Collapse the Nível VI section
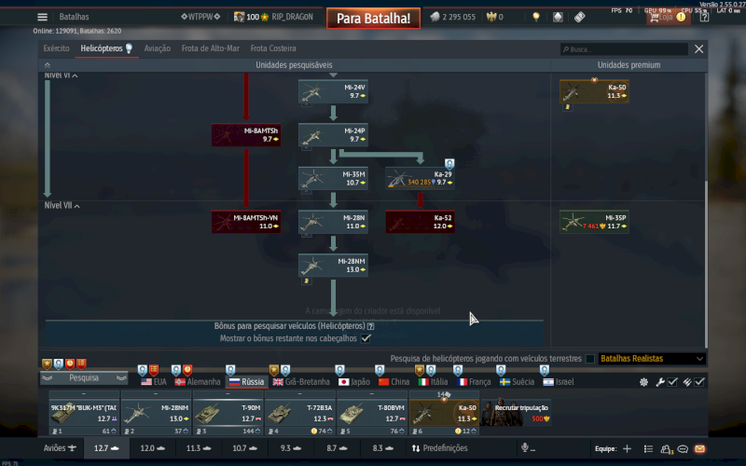Image resolution: width=746 pixels, height=466 pixels. [x=61, y=75]
